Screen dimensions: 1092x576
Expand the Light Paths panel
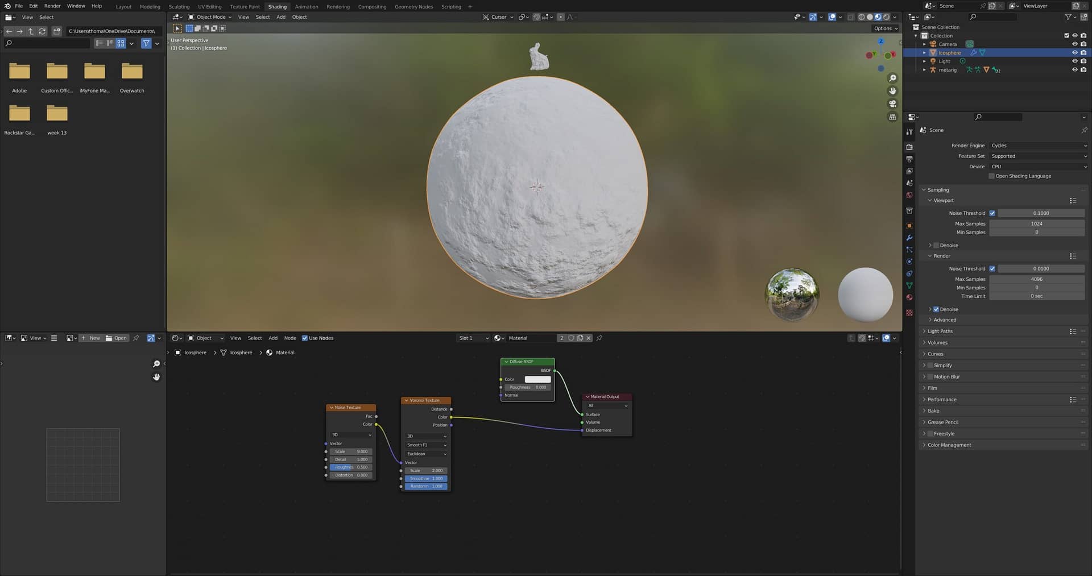(x=940, y=331)
